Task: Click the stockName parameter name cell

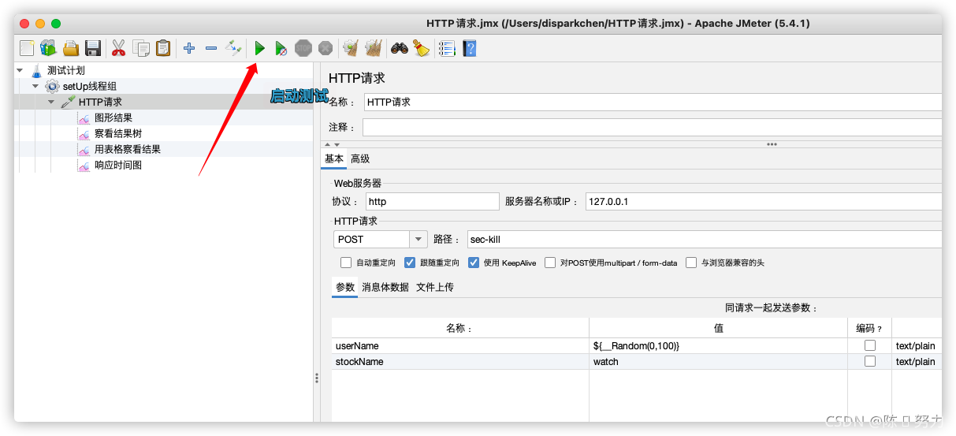Action: 460,361
